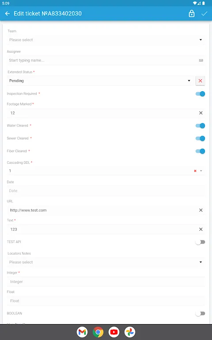Clear Extended Status with red X button
Viewport: 212px width, 340px height.
tap(201, 81)
